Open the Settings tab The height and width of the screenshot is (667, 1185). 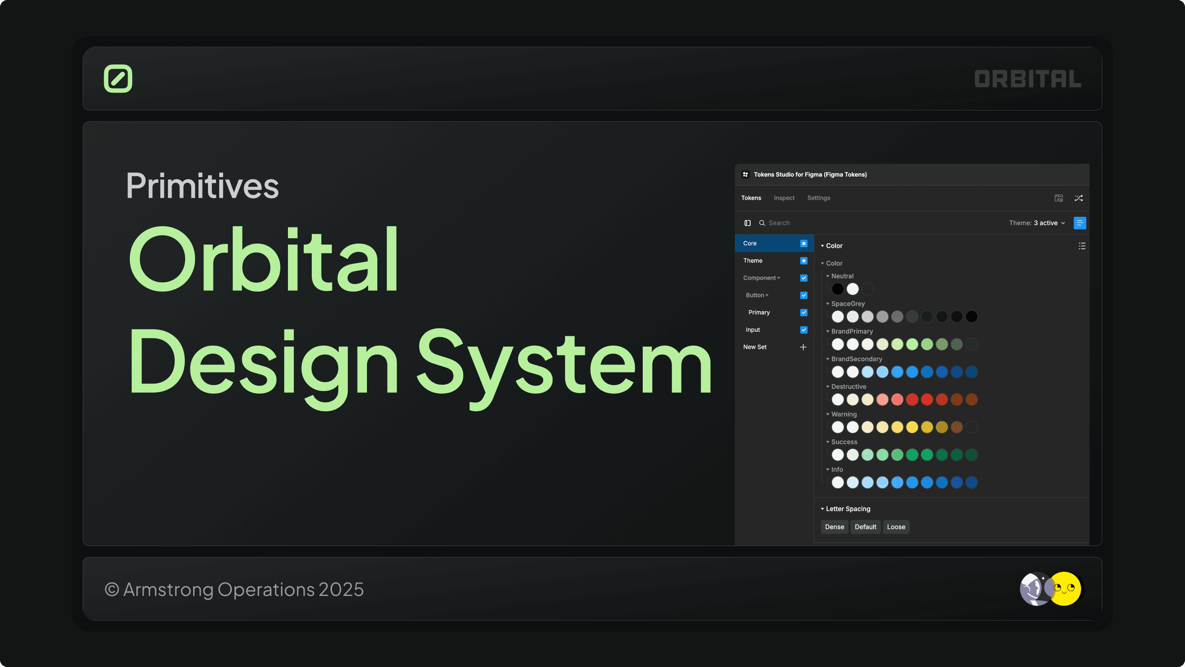pyautogui.click(x=818, y=198)
